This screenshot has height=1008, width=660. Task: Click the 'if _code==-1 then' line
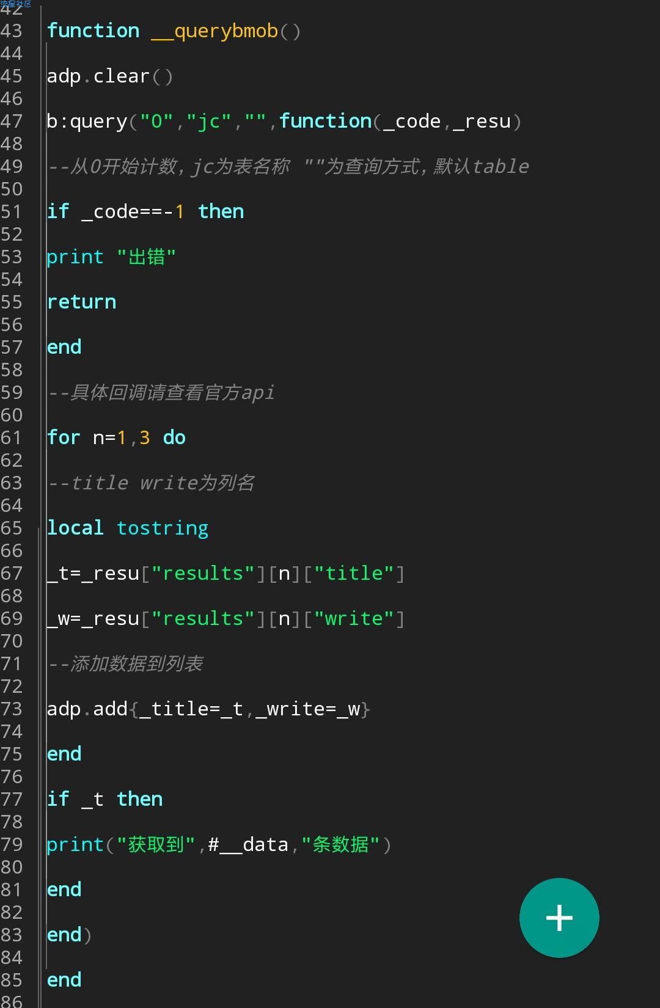(145, 211)
